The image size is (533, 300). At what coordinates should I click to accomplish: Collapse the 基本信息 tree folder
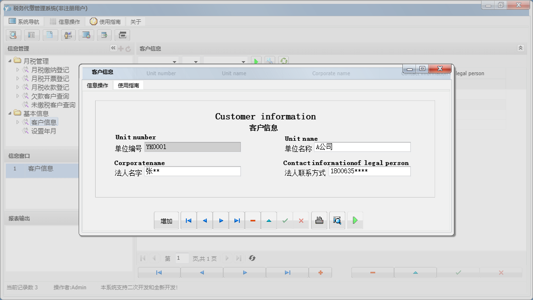click(x=11, y=114)
